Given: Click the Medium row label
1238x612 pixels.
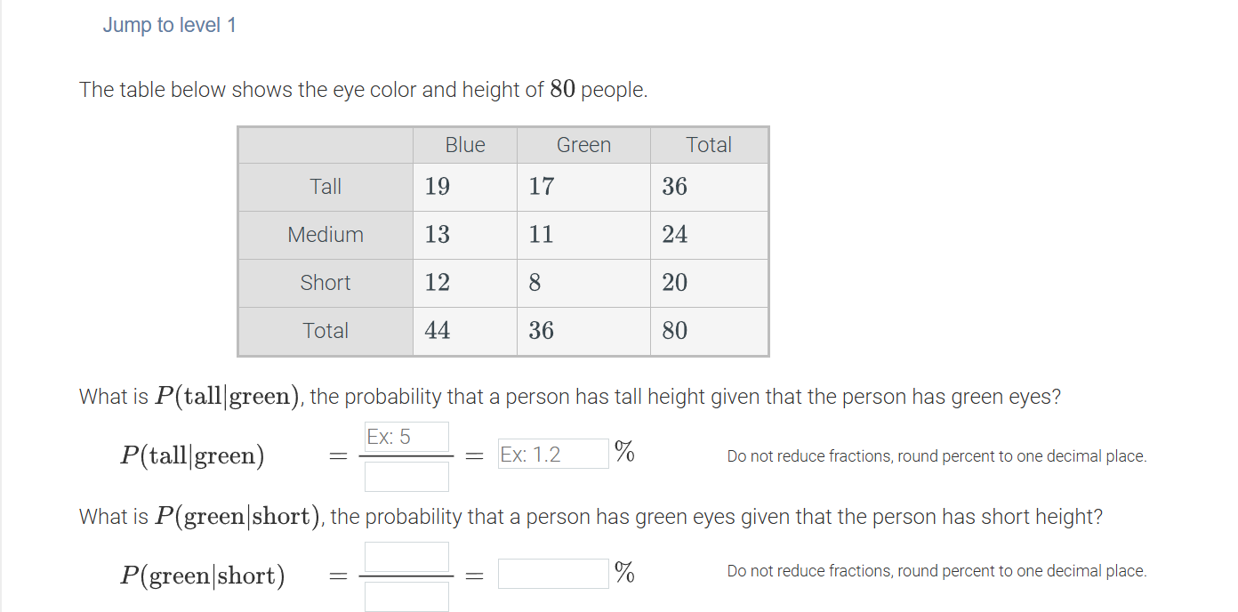Looking at the screenshot, I should 325,234.
